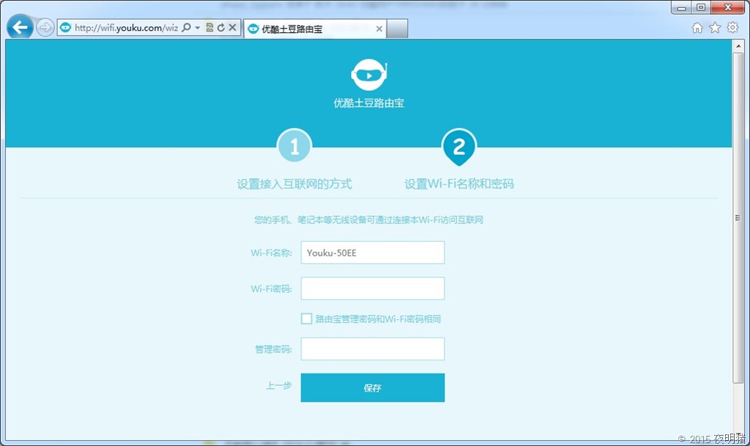Focus the Wi-Fi密码 password input field

pos(372,289)
